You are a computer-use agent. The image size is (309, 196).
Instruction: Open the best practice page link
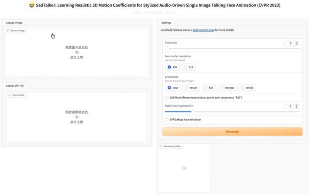pos(203,30)
